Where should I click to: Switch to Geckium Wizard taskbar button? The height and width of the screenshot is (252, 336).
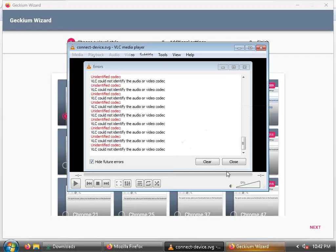[255, 247]
